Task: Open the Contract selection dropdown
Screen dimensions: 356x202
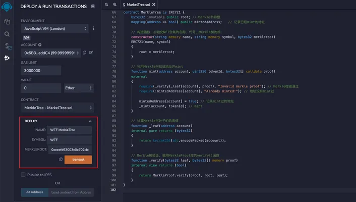Action: pyautogui.click(x=57, y=108)
